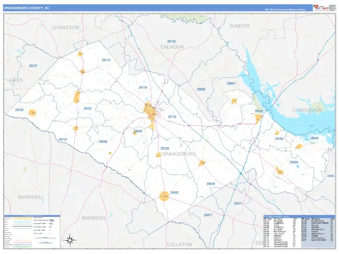Select ZIP code label 29018
The height and width of the screenshot is (254, 339).
[x=211, y=184]
